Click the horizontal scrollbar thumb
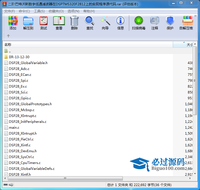The width and height of the screenshot is (200, 190). coord(65,178)
